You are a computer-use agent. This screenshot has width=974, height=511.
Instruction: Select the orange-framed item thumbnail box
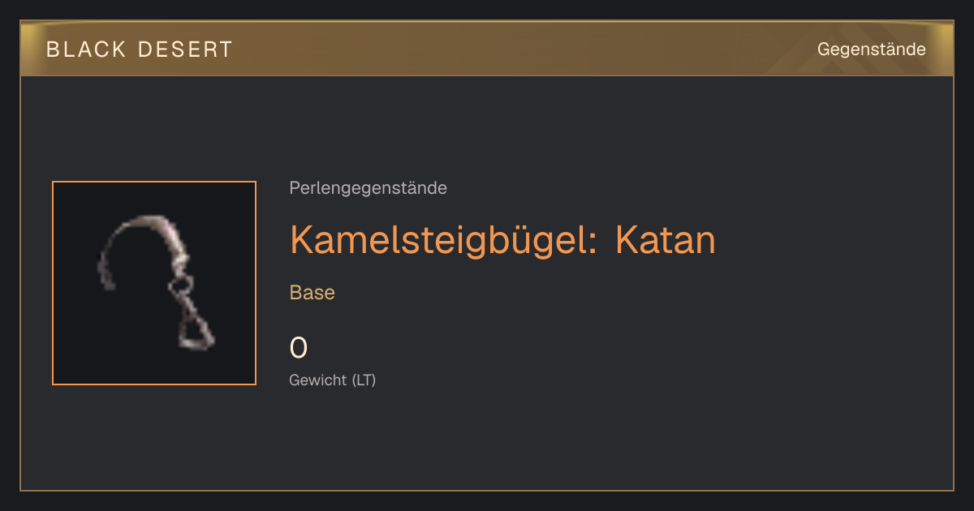(x=154, y=283)
